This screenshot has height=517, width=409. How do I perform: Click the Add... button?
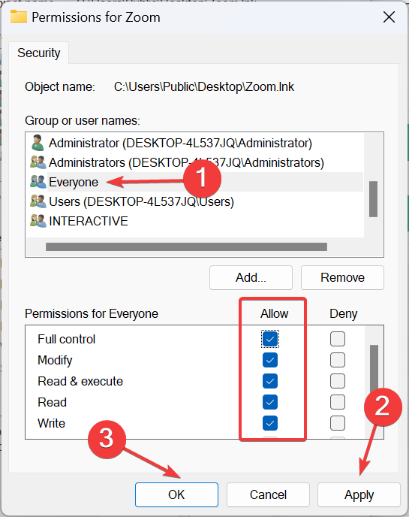[x=251, y=277]
